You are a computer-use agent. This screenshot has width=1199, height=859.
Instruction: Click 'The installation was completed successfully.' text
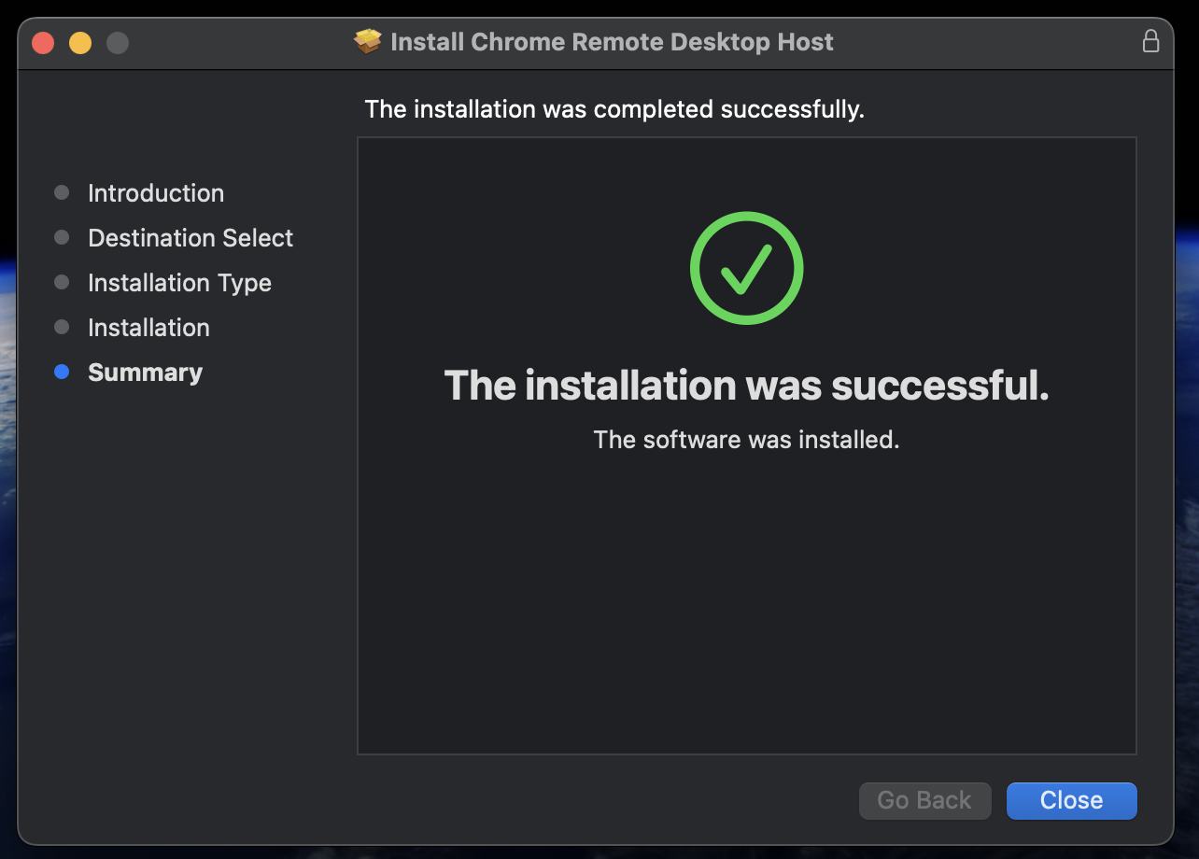[614, 109]
